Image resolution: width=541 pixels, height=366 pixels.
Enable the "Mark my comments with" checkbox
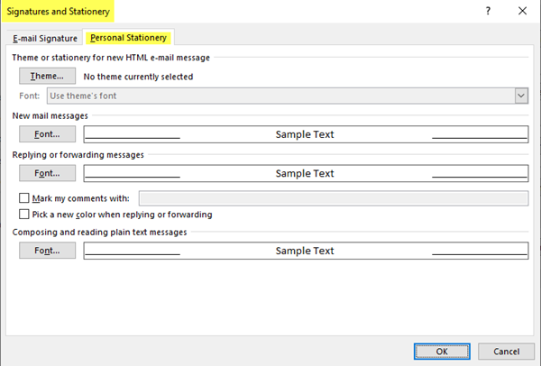click(x=24, y=198)
